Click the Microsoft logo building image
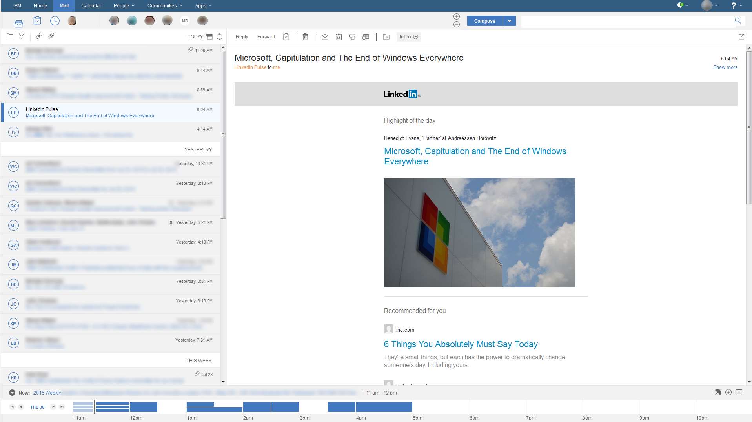 tap(479, 233)
